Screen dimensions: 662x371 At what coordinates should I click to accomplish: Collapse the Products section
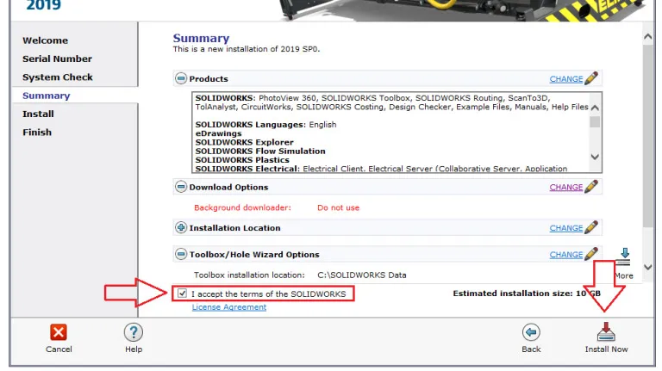click(181, 78)
